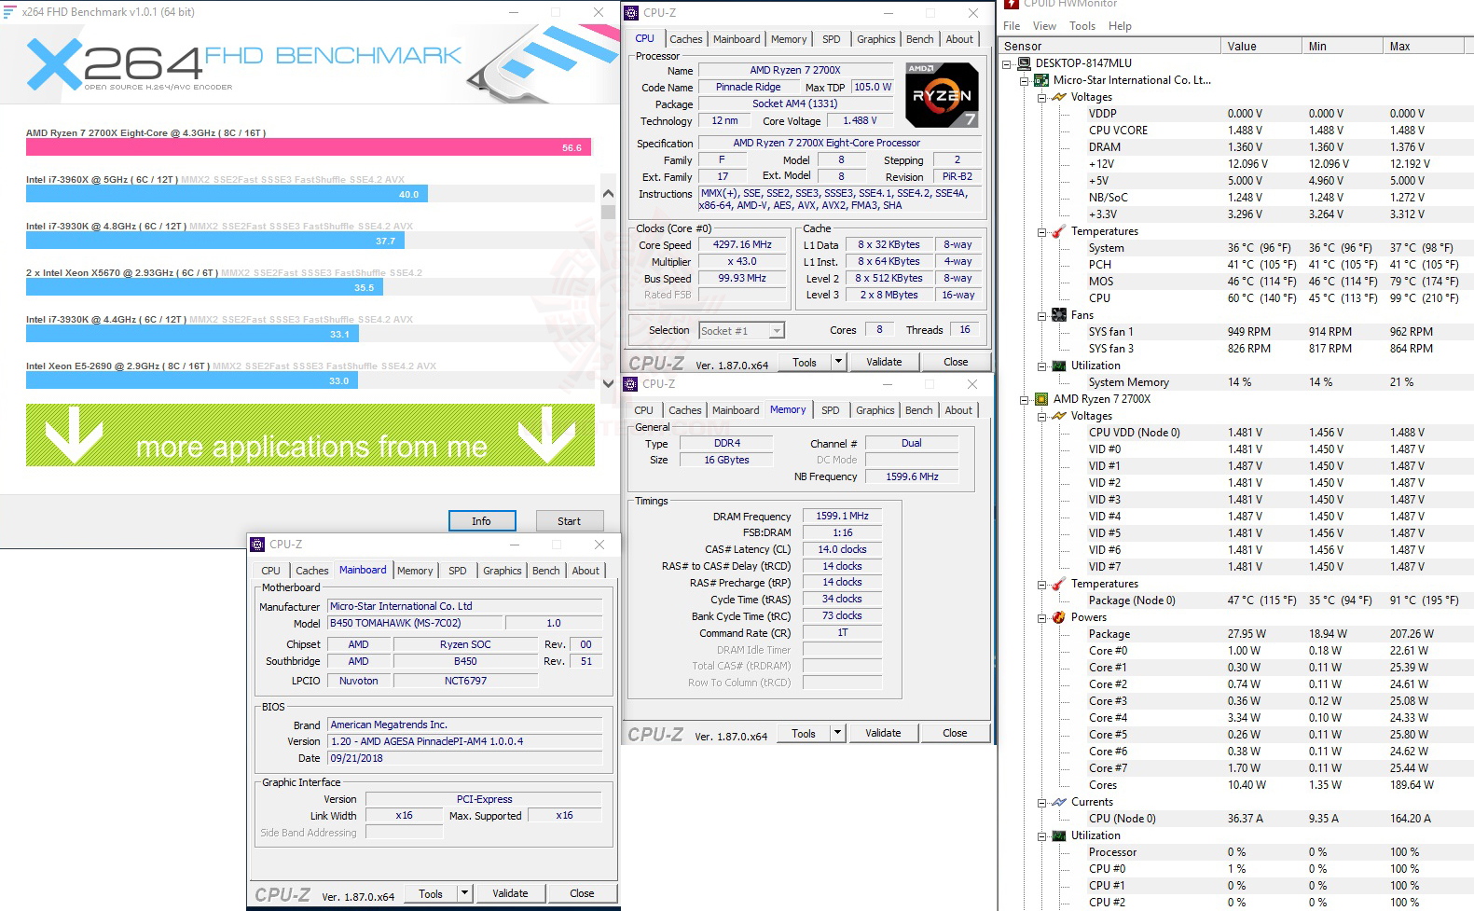Switch to Caches tab in top CPU-Z window
Viewport: 1474px width, 911px height.
pyautogui.click(x=686, y=39)
